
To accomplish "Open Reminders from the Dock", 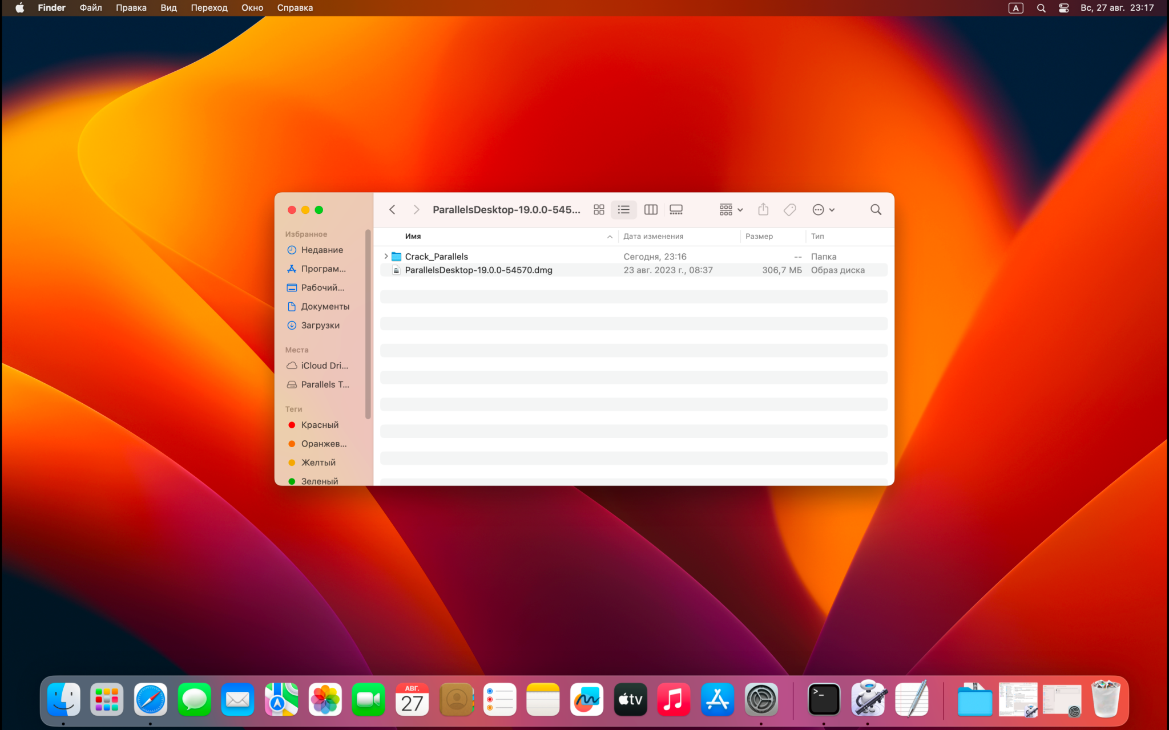I will click(x=499, y=699).
